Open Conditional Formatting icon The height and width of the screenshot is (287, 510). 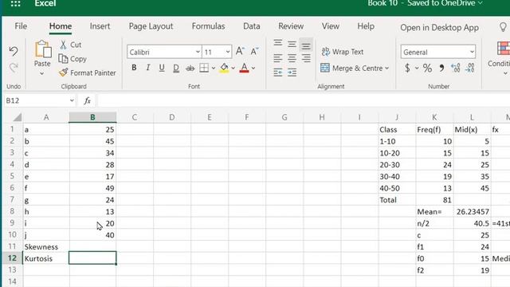(x=503, y=48)
